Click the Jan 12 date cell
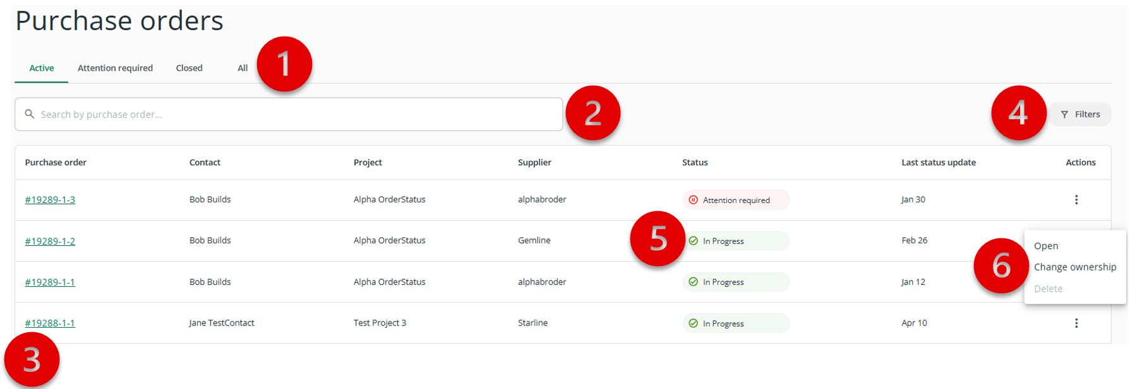Screen dimensions: 1130x389 913,282
